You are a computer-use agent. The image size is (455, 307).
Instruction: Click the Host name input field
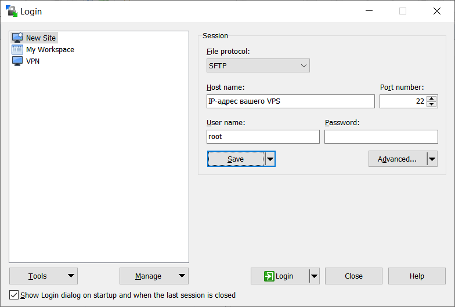290,101
